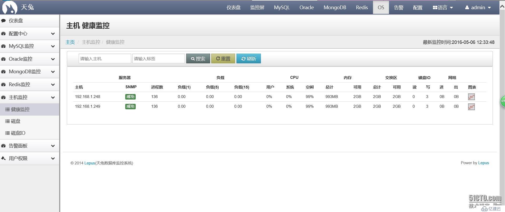Click 993MB memory total for 192.168.1.248

coord(331,97)
